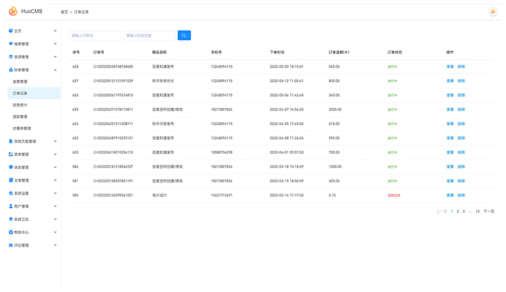Click the 名片设计 product cell

coord(160,195)
